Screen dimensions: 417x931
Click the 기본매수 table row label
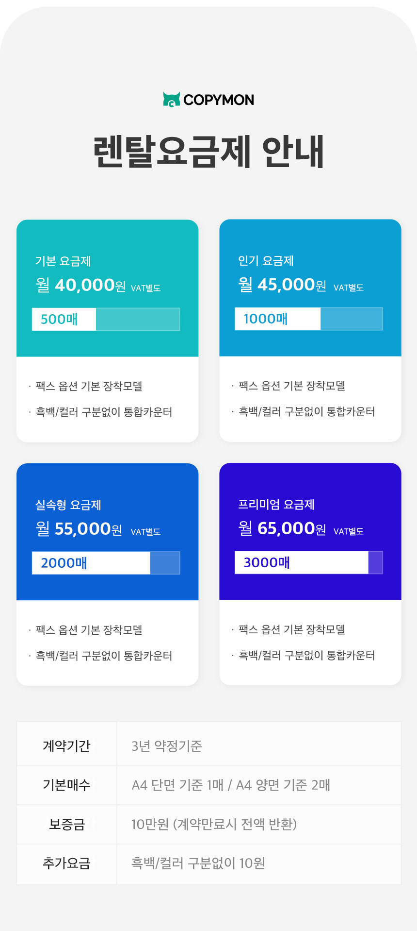(67, 785)
